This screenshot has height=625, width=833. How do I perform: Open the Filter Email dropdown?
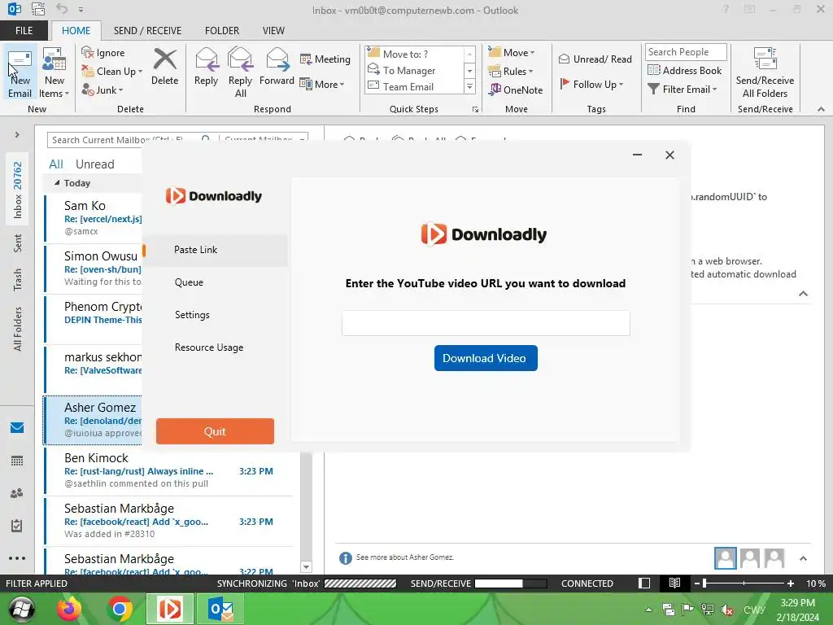tap(683, 89)
